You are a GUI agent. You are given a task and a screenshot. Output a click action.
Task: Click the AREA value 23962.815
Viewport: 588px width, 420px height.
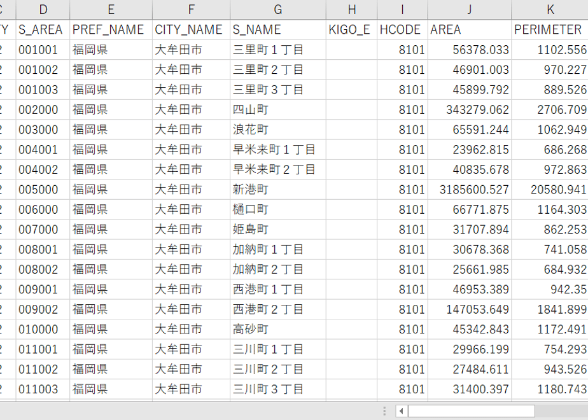(470, 150)
